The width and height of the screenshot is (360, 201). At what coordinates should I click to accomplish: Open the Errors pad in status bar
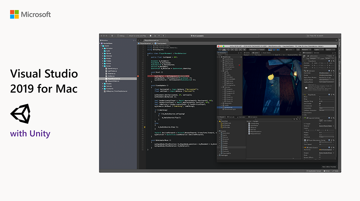point(327,171)
